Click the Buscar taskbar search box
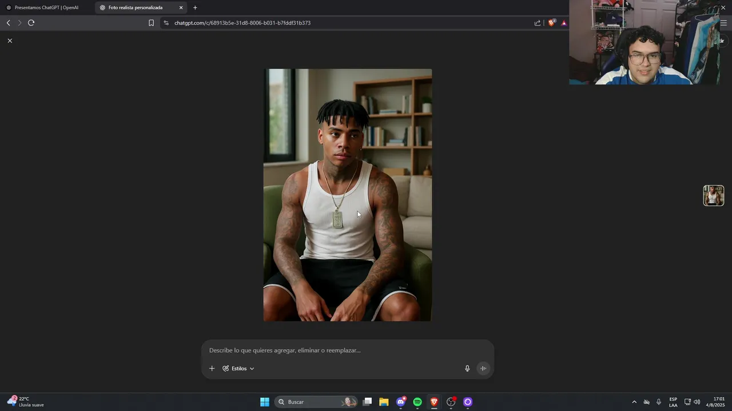 [316, 402]
